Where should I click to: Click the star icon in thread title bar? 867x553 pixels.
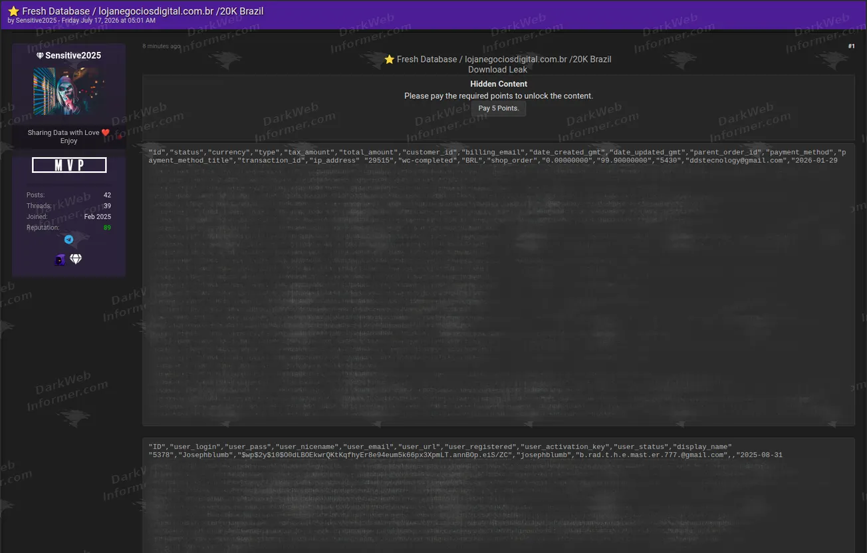point(13,11)
